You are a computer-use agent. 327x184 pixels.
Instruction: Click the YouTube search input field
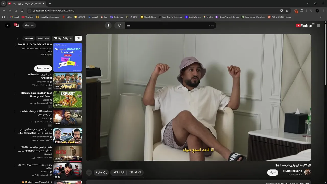[x=171, y=25]
